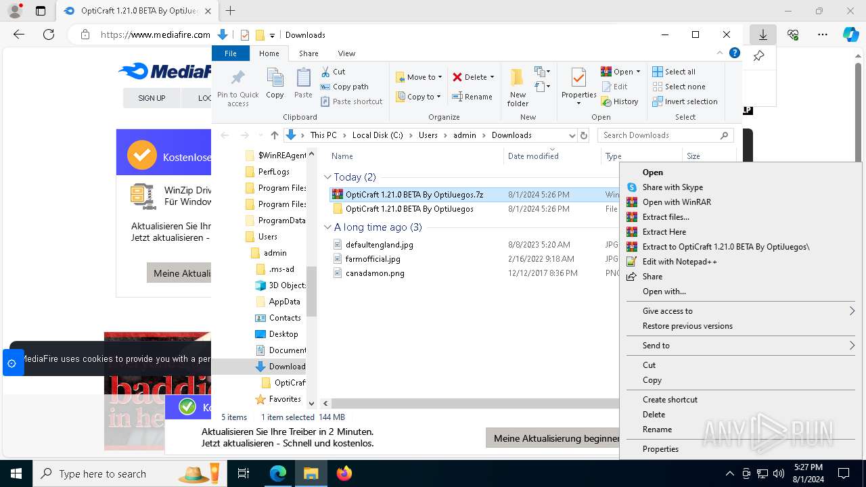The height and width of the screenshot is (487, 866).
Task: Select Program Files (first) in the tree
Action: click(282, 188)
